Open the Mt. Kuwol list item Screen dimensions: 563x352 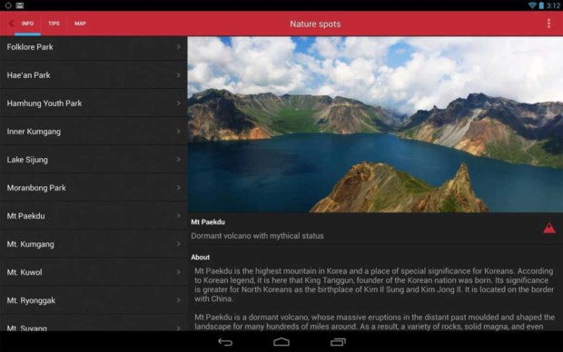pyautogui.click(x=94, y=272)
